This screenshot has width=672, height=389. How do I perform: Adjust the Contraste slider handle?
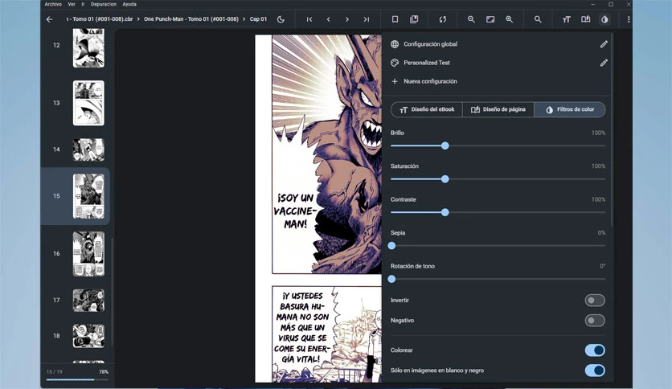click(445, 212)
